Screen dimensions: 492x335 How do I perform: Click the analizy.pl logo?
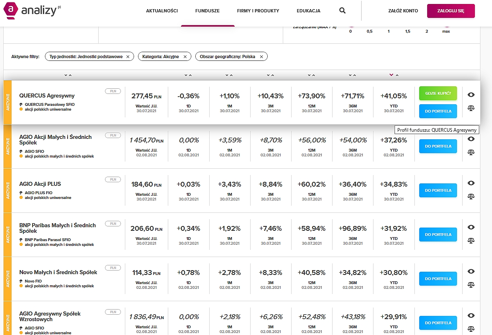click(x=32, y=10)
